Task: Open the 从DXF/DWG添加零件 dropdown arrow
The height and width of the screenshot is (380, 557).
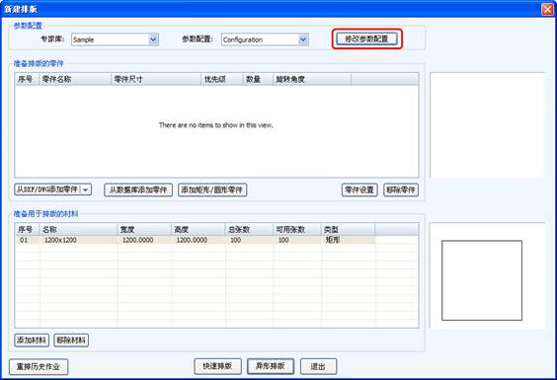Action: tap(86, 190)
